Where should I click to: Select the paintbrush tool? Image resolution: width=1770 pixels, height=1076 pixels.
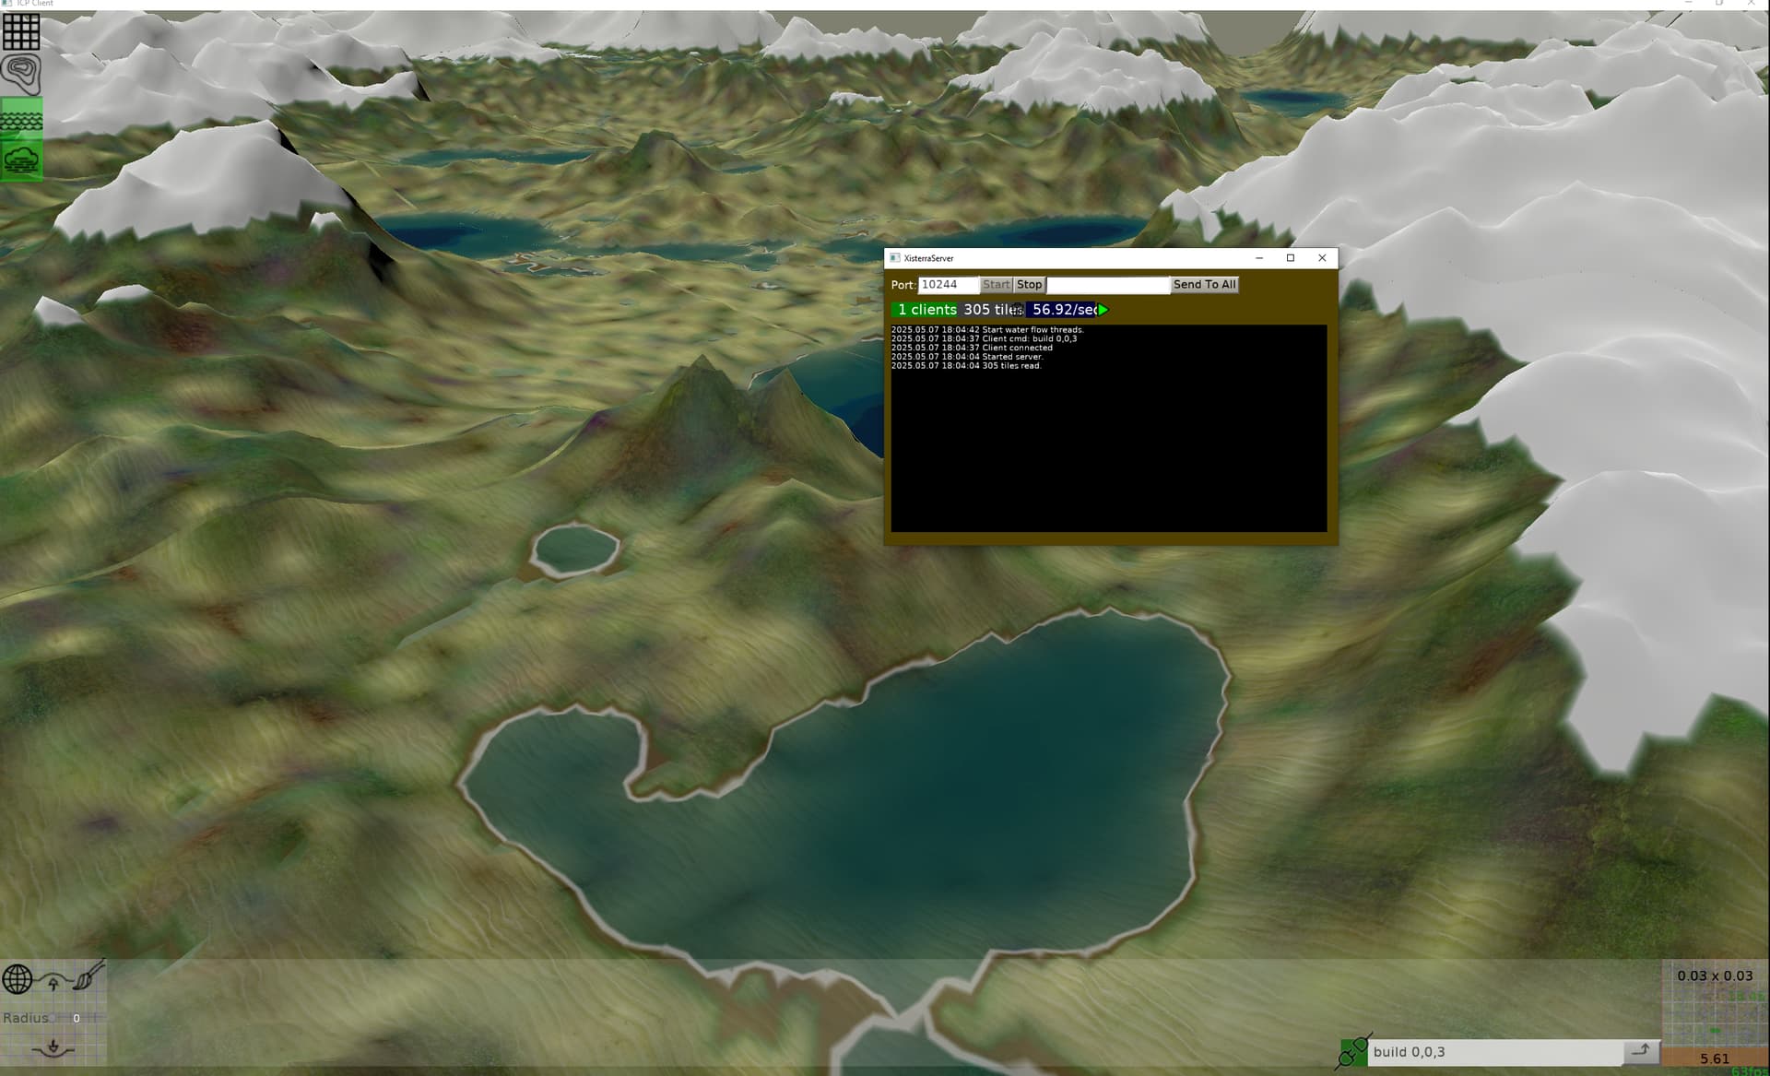click(89, 975)
